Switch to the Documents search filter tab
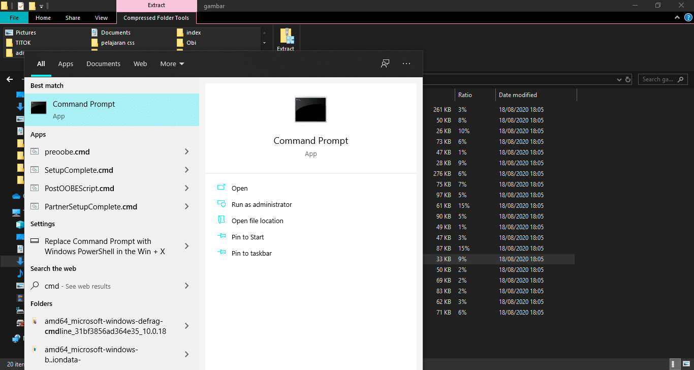Screen dimensions: 694x370 tap(103, 64)
